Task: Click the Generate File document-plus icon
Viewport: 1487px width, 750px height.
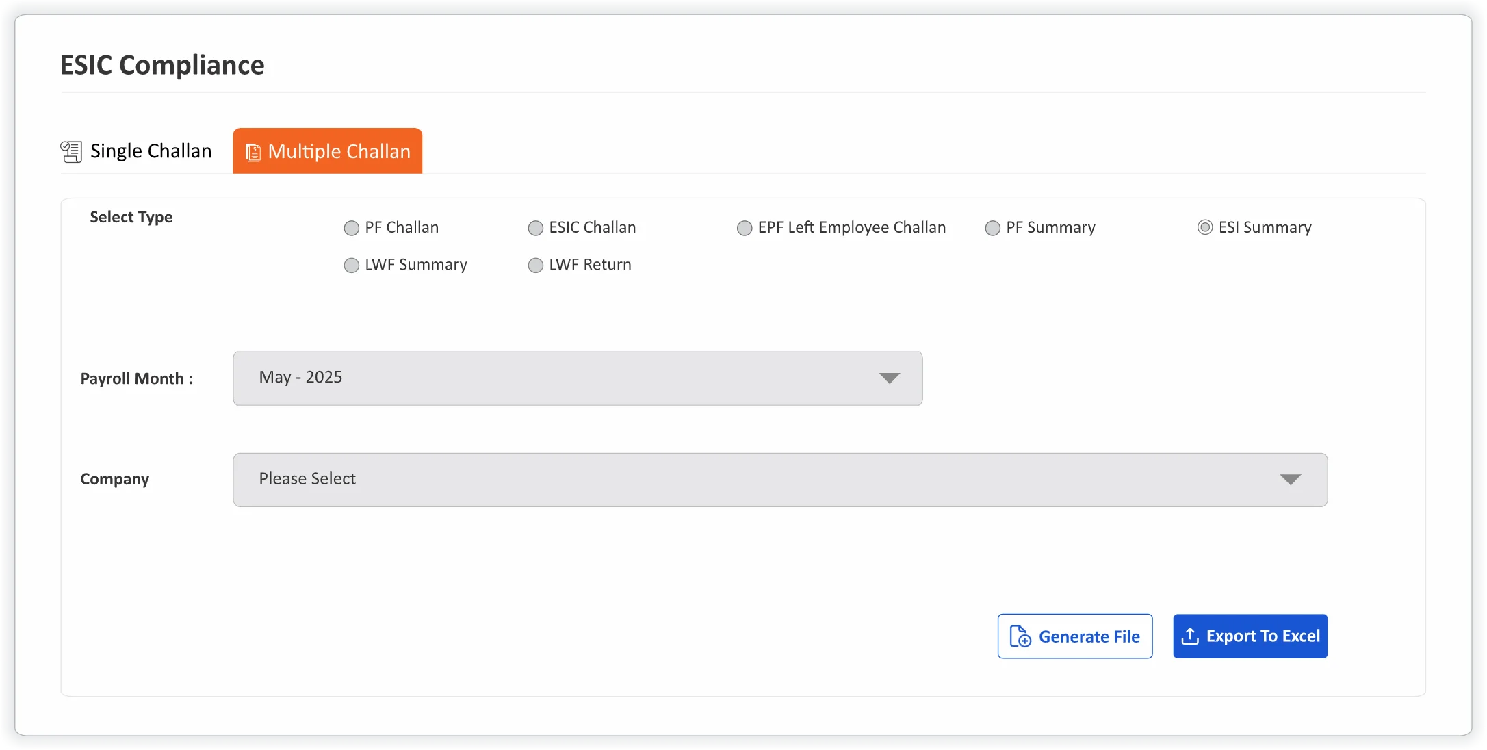Action: click(1020, 636)
